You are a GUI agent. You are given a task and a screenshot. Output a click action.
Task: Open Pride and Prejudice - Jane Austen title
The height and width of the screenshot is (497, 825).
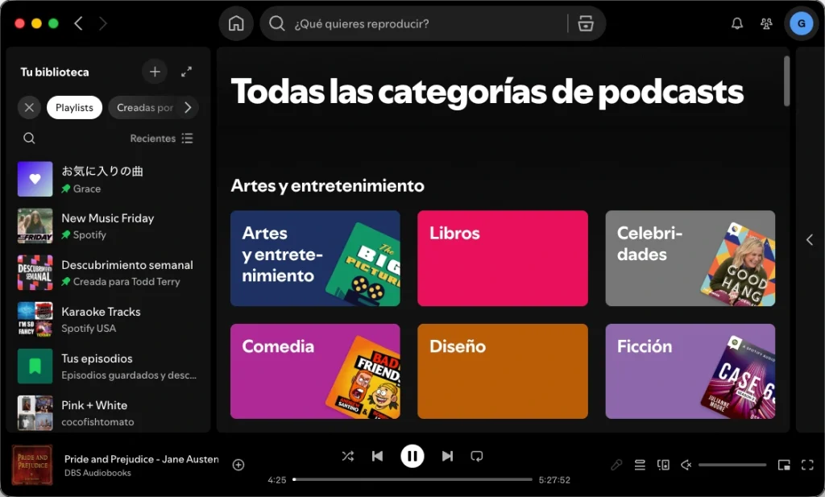click(x=142, y=459)
